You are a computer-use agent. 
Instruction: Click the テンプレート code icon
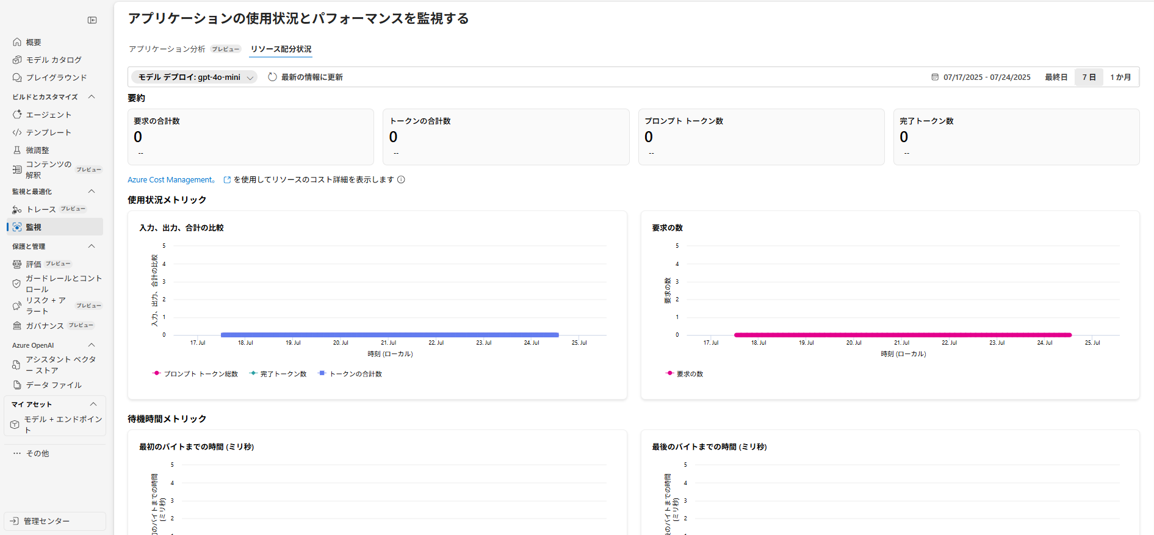[x=17, y=132]
